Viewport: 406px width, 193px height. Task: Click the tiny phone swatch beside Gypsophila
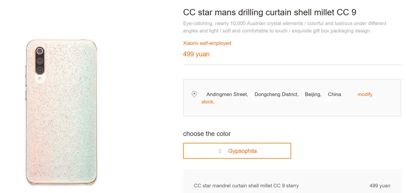pyautogui.click(x=220, y=151)
